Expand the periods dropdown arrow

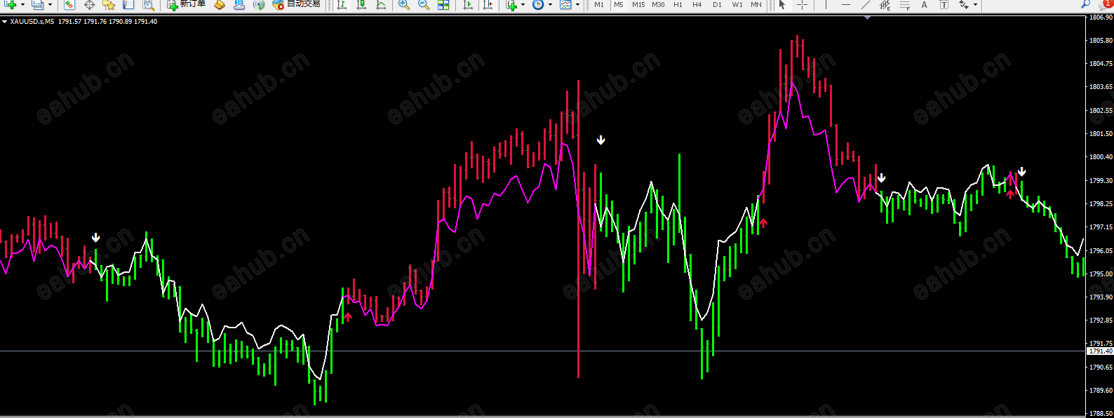[x=550, y=4]
